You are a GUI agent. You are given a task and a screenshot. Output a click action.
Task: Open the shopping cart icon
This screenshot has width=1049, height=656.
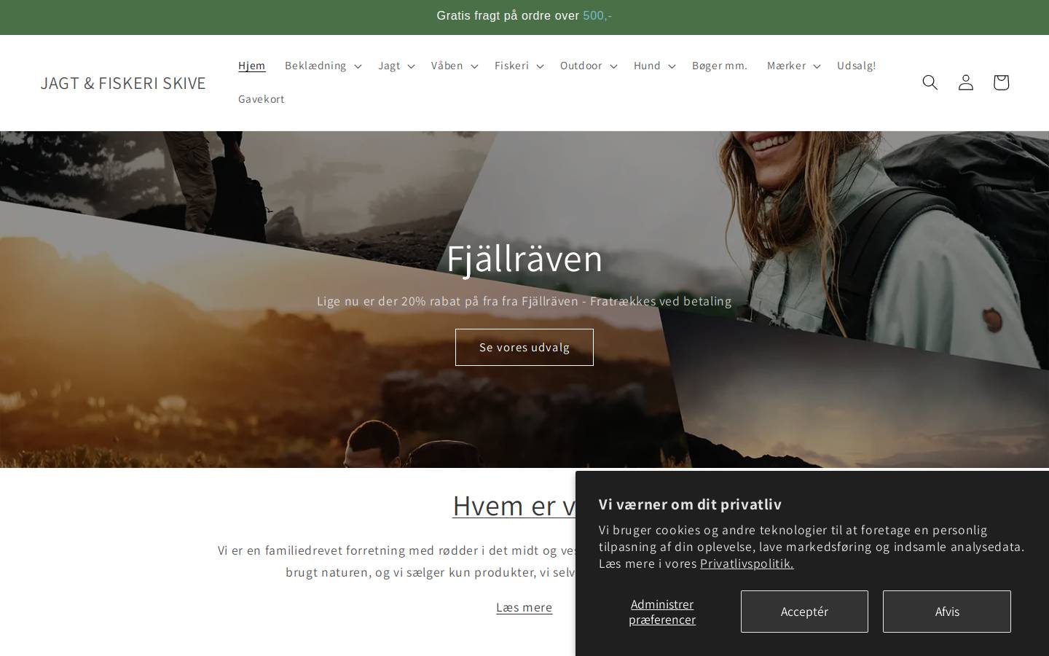(x=1001, y=82)
